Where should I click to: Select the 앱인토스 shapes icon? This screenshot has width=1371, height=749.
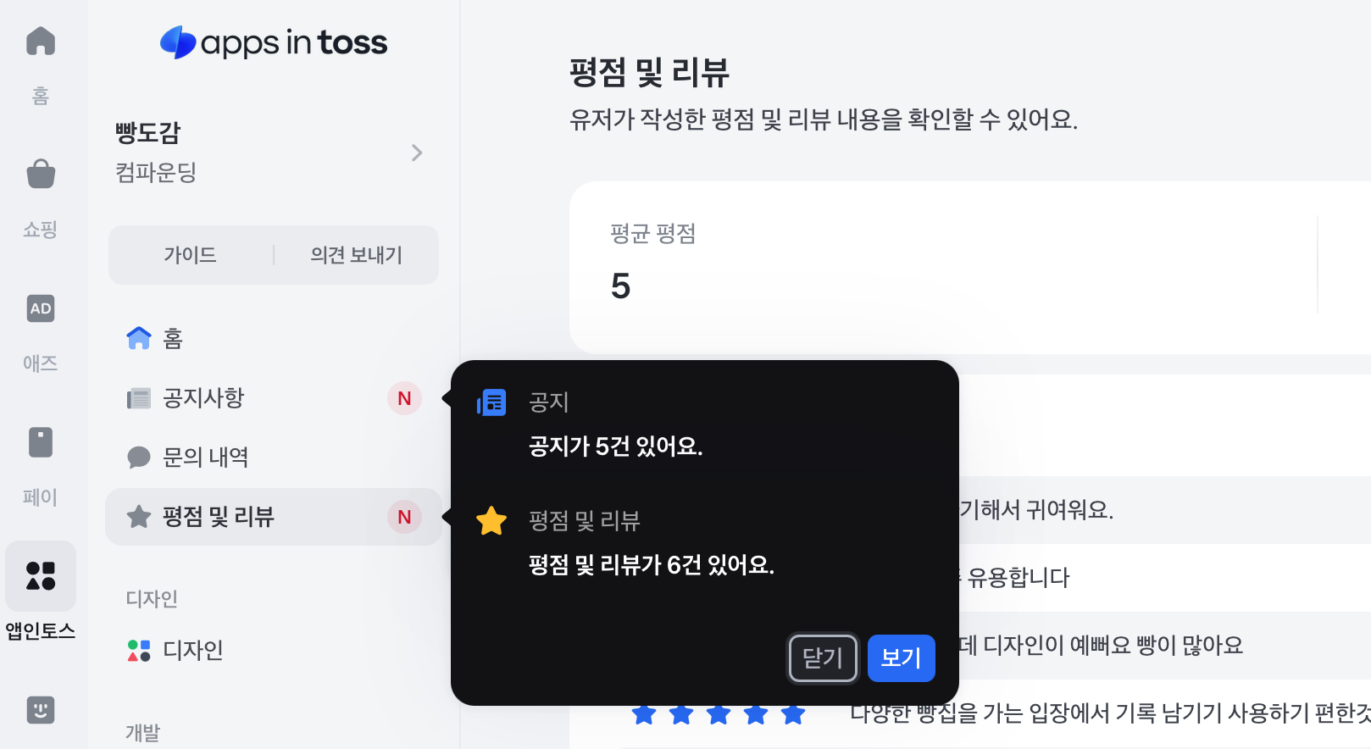point(41,576)
